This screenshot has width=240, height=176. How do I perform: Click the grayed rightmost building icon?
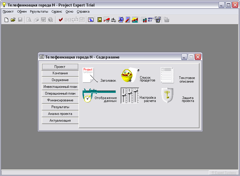click(x=167, y=20)
